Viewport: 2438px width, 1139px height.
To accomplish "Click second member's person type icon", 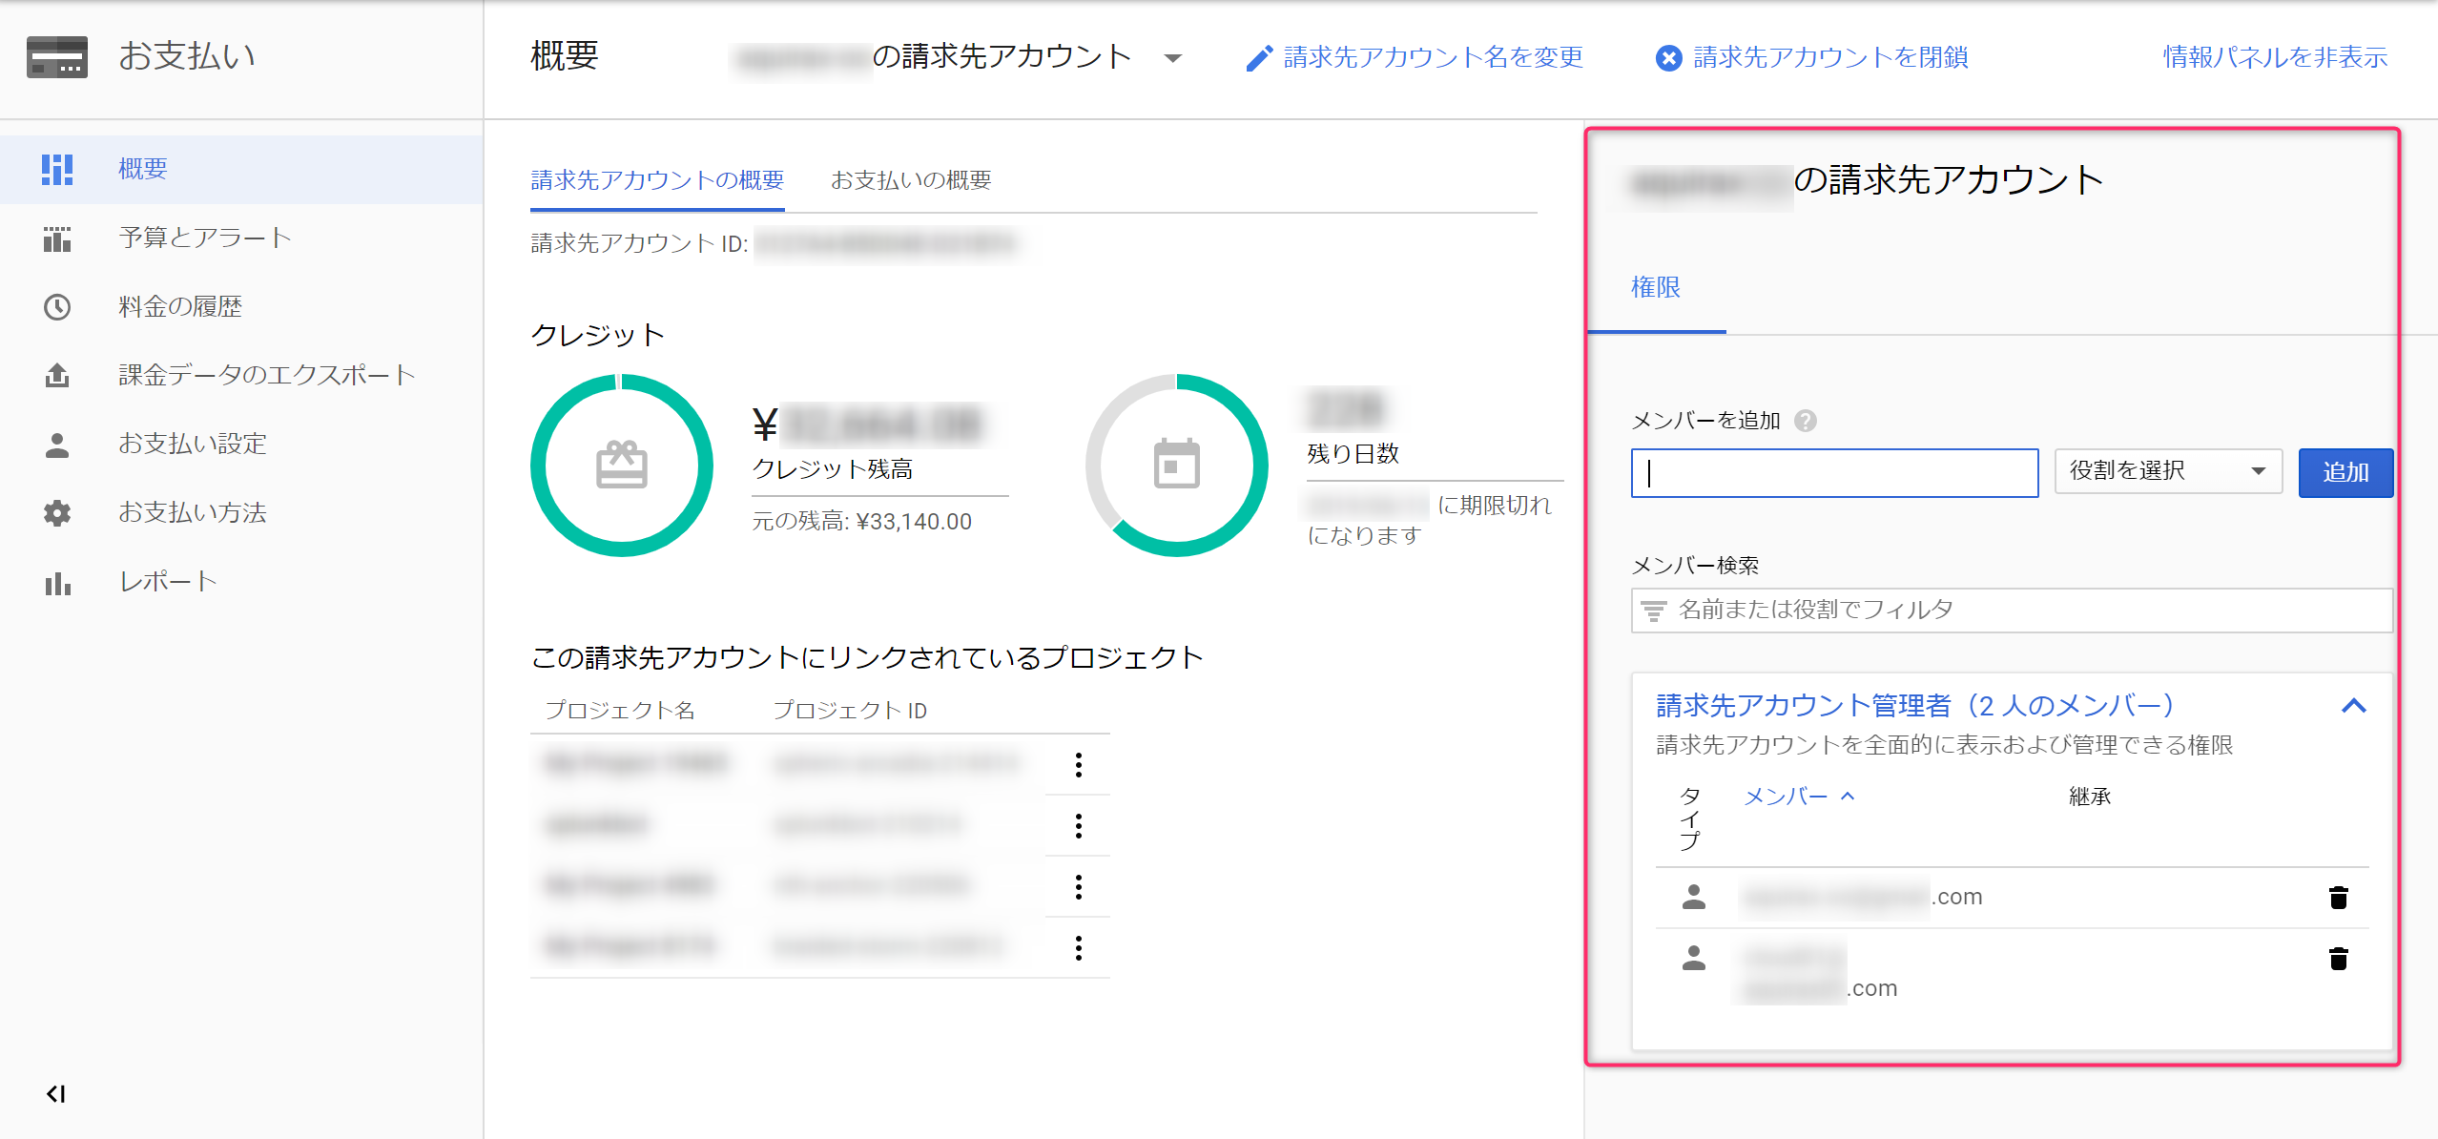I will coord(1694,958).
